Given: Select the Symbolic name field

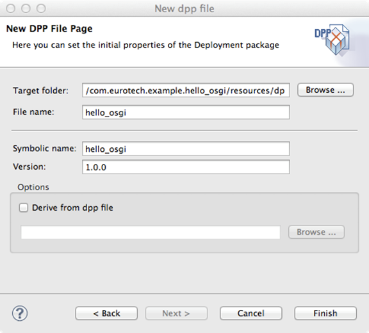Looking at the screenshot, I should (186, 149).
